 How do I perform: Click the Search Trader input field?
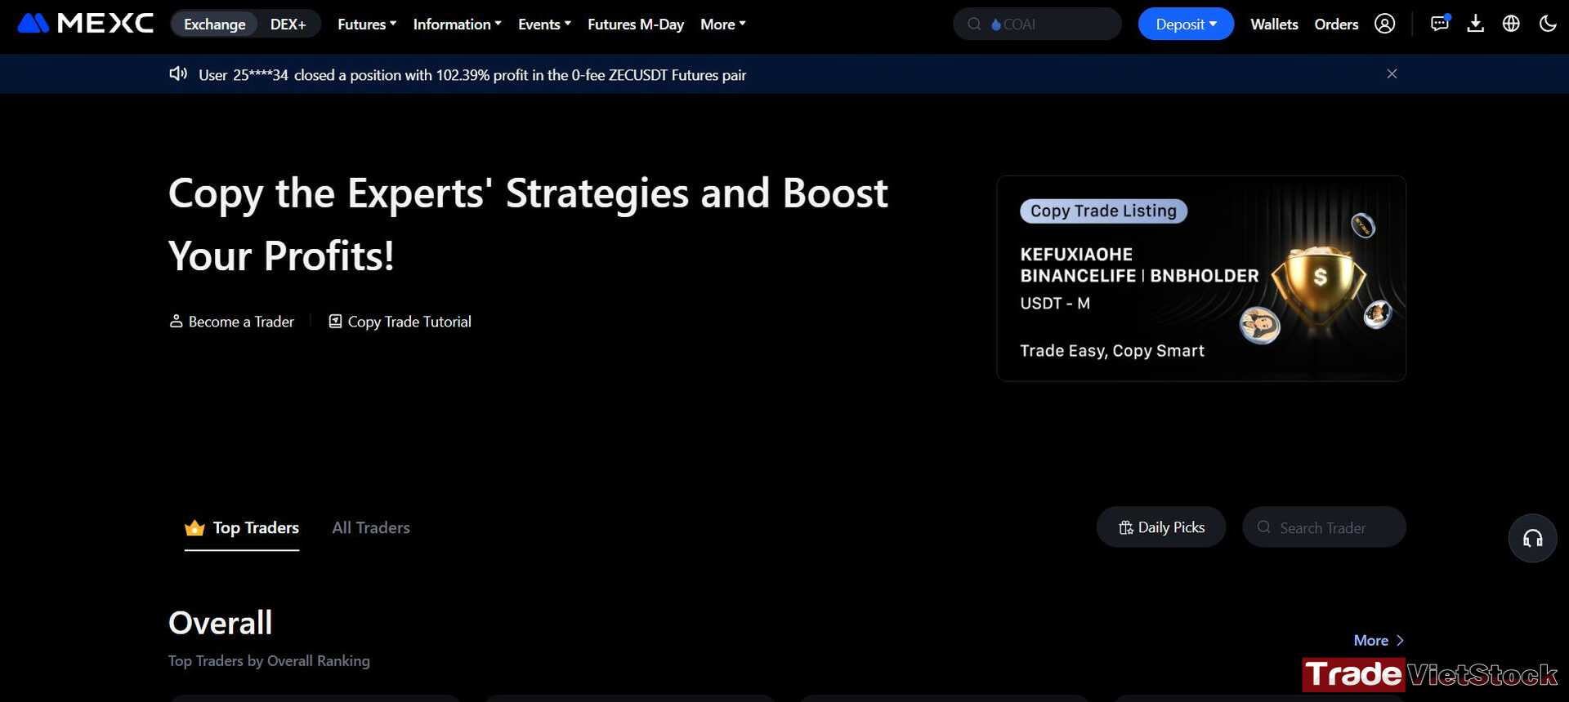tap(1324, 527)
